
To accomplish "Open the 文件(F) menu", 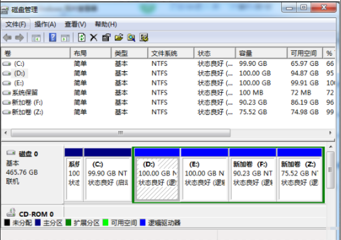I will tap(16, 24).
